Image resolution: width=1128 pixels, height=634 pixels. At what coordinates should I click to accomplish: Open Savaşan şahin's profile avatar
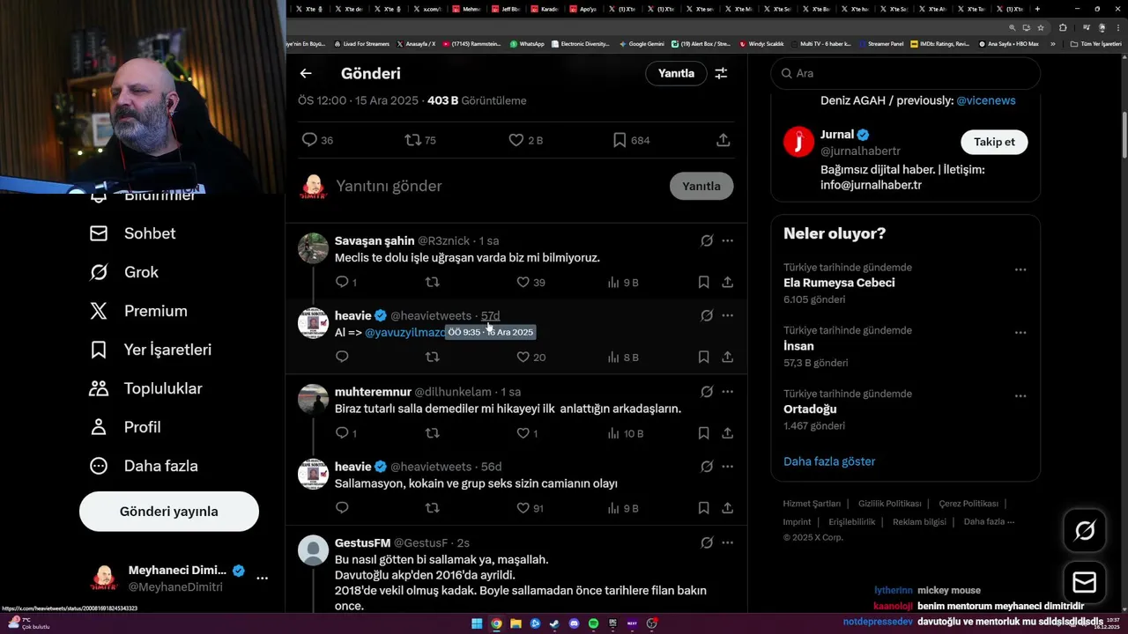tap(313, 248)
